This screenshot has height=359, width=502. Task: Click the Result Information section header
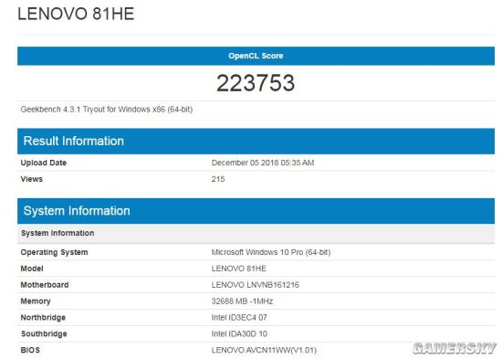[256, 141]
